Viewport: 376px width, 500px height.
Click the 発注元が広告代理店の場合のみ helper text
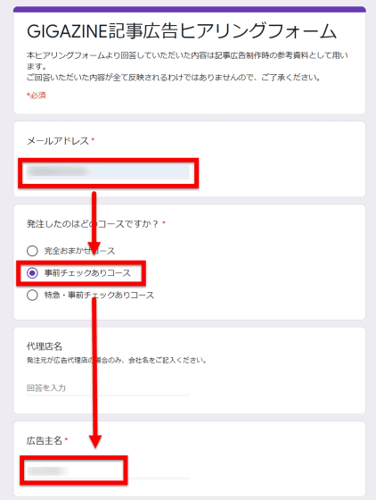coord(117,361)
